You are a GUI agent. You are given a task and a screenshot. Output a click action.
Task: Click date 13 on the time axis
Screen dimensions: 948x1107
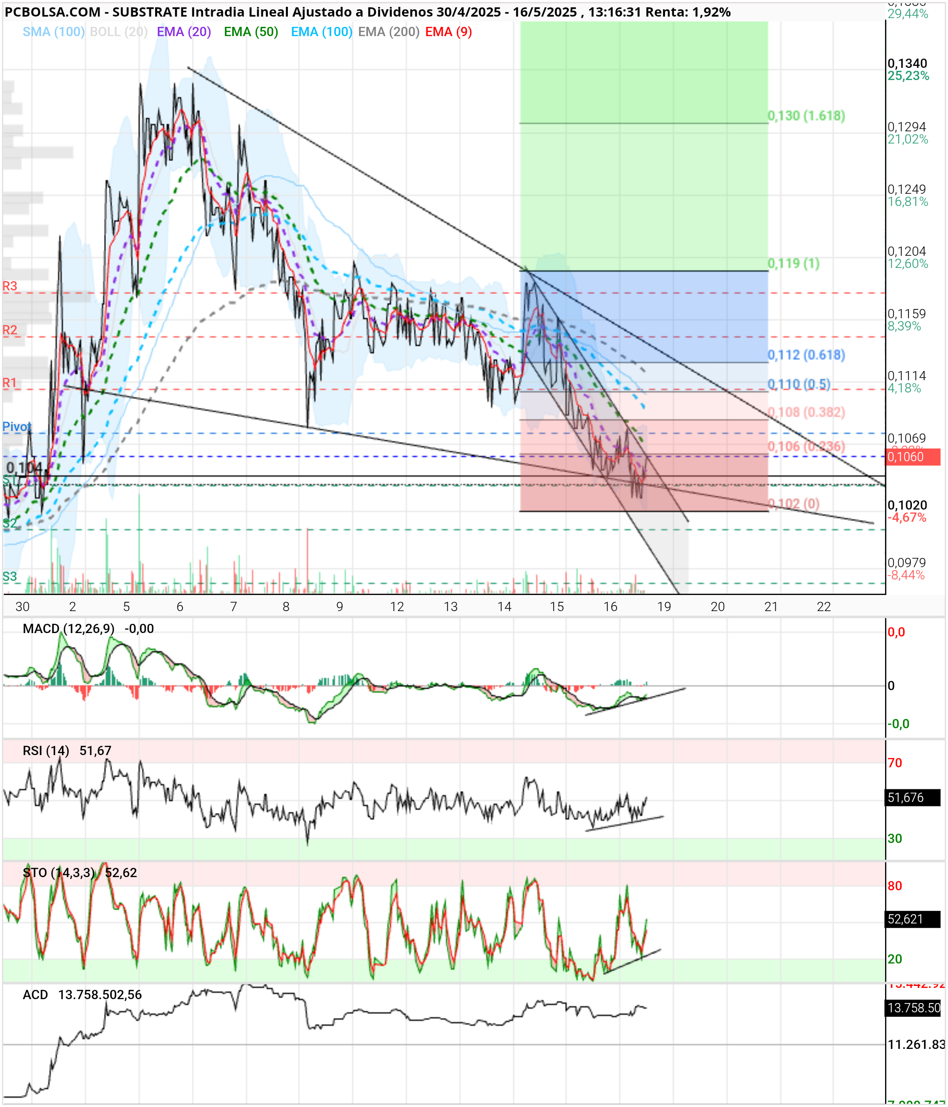[451, 606]
